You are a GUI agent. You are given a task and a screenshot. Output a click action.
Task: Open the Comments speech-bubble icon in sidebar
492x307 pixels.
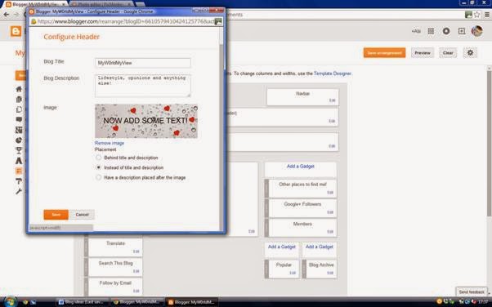pyautogui.click(x=19, y=119)
